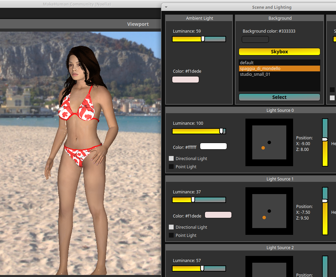Click the orange position dot in Light Source 0 pad
The width and height of the screenshot is (336, 277).
(x=263, y=148)
